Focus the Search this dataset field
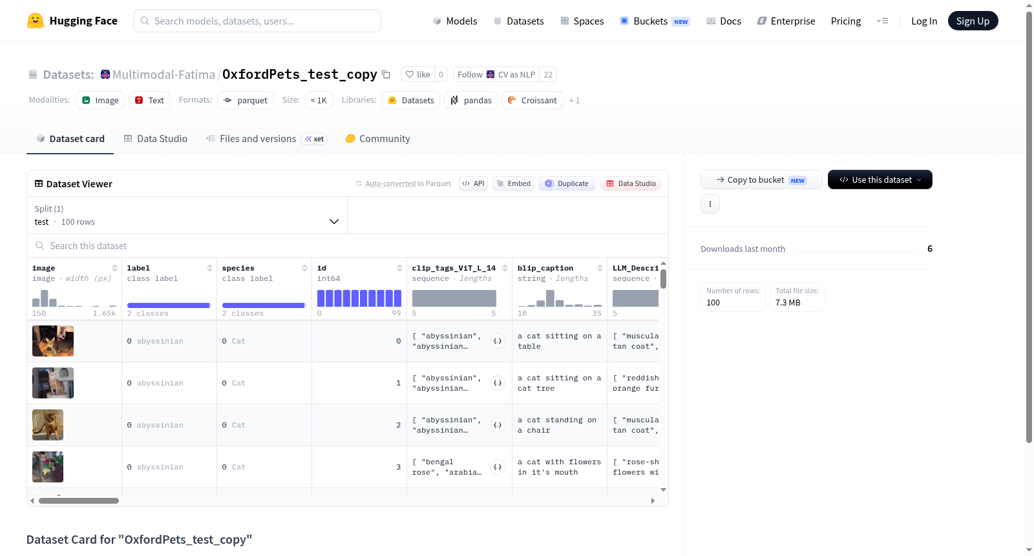The height and width of the screenshot is (556, 1034). (x=348, y=246)
